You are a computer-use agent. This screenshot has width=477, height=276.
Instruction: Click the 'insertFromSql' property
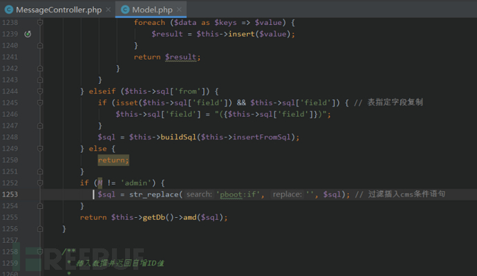262,137
